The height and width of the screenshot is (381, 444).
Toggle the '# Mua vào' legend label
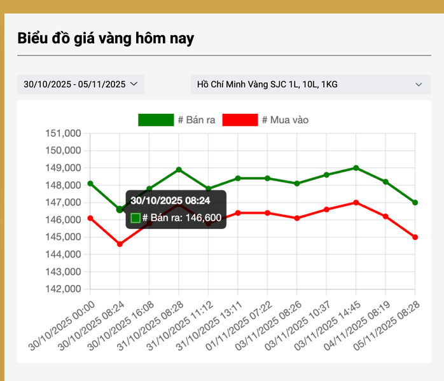click(x=285, y=120)
